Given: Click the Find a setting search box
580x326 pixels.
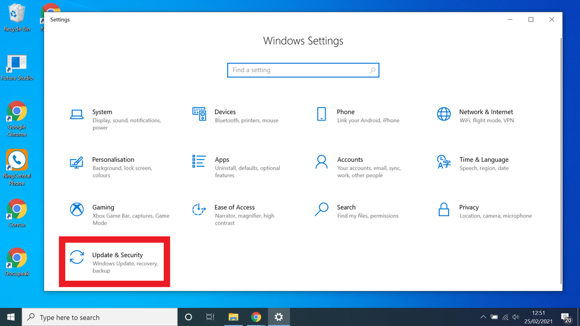Looking at the screenshot, I should point(303,70).
